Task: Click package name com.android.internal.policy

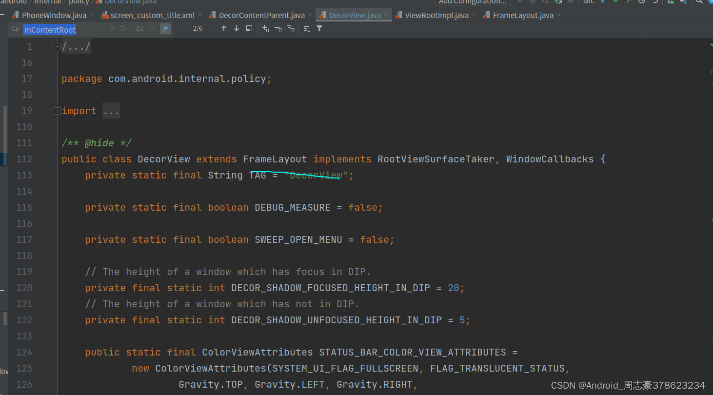Action: coord(187,79)
